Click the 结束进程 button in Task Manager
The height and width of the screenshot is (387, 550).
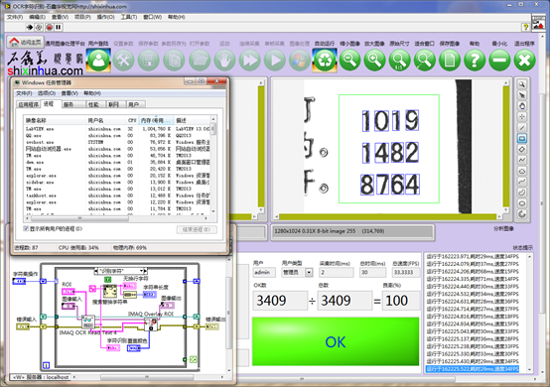point(197,229)
